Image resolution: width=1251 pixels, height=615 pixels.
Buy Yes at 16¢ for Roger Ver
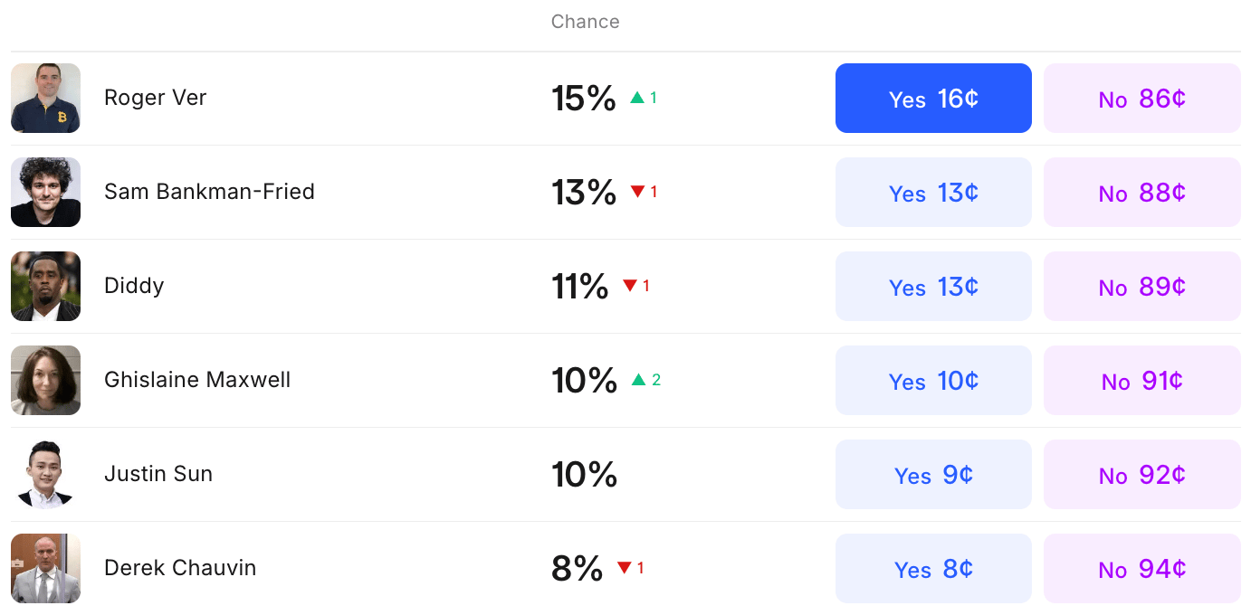(933, 98)
